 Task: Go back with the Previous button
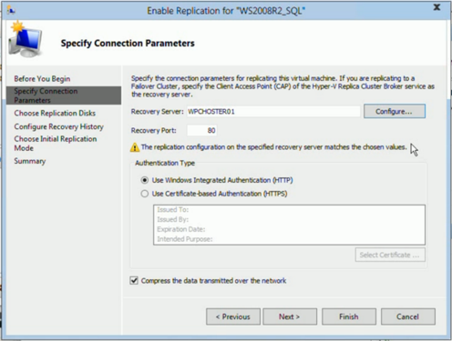[x=233, y=316]
